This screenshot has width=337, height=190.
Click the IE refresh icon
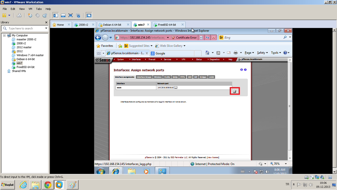point(207,38)
